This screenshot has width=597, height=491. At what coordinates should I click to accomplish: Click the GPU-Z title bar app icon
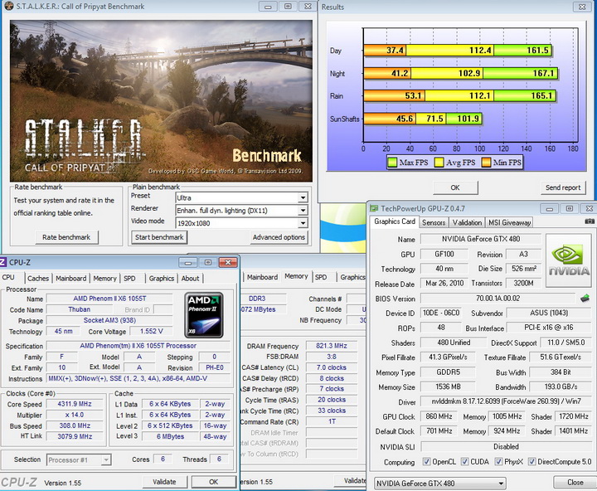tap(374, 208)
